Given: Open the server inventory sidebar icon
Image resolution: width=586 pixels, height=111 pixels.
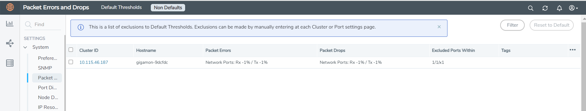Looking at the screenshot, I should point(10,63).
